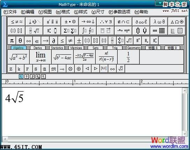
Task: Insert infinity symbol next to theta
Action: 29,41
